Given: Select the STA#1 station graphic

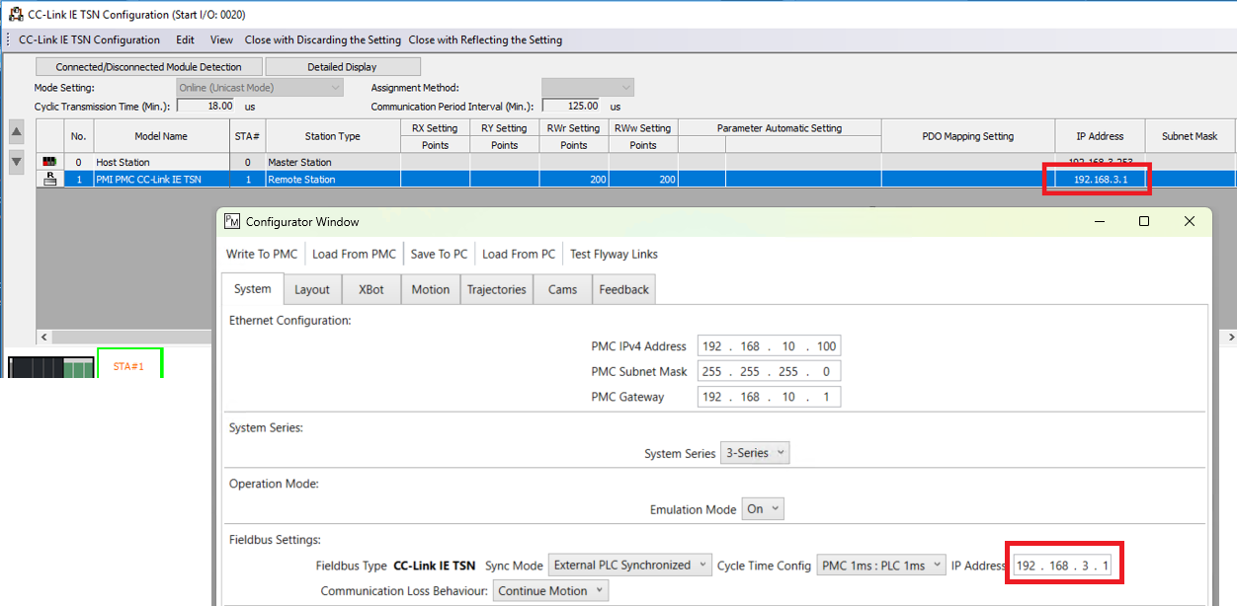Looking at the screenshot, I should click(129, 365).
